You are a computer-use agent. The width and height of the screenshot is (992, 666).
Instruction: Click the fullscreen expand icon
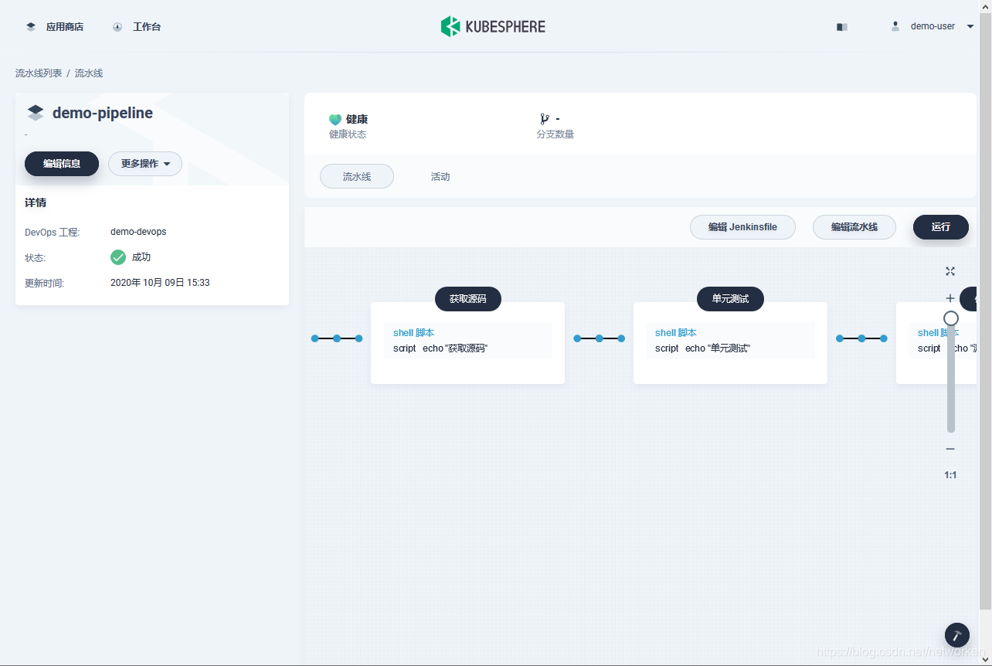click(x=950, y=271)
